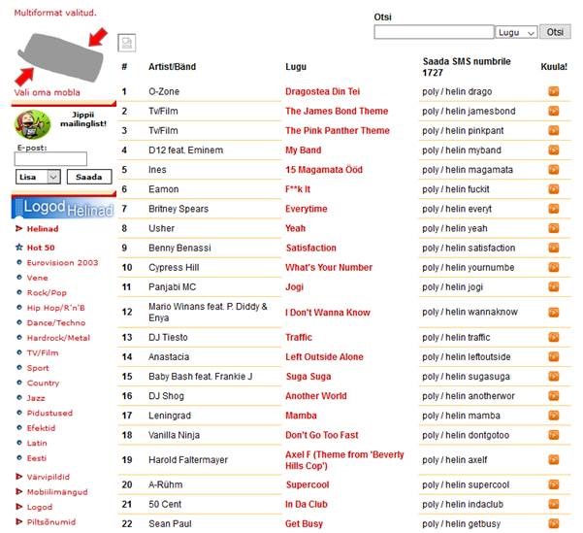
Task: Open the Eurovisioon 2003 category
Action: pyautogui.click(x=62, y=262)
